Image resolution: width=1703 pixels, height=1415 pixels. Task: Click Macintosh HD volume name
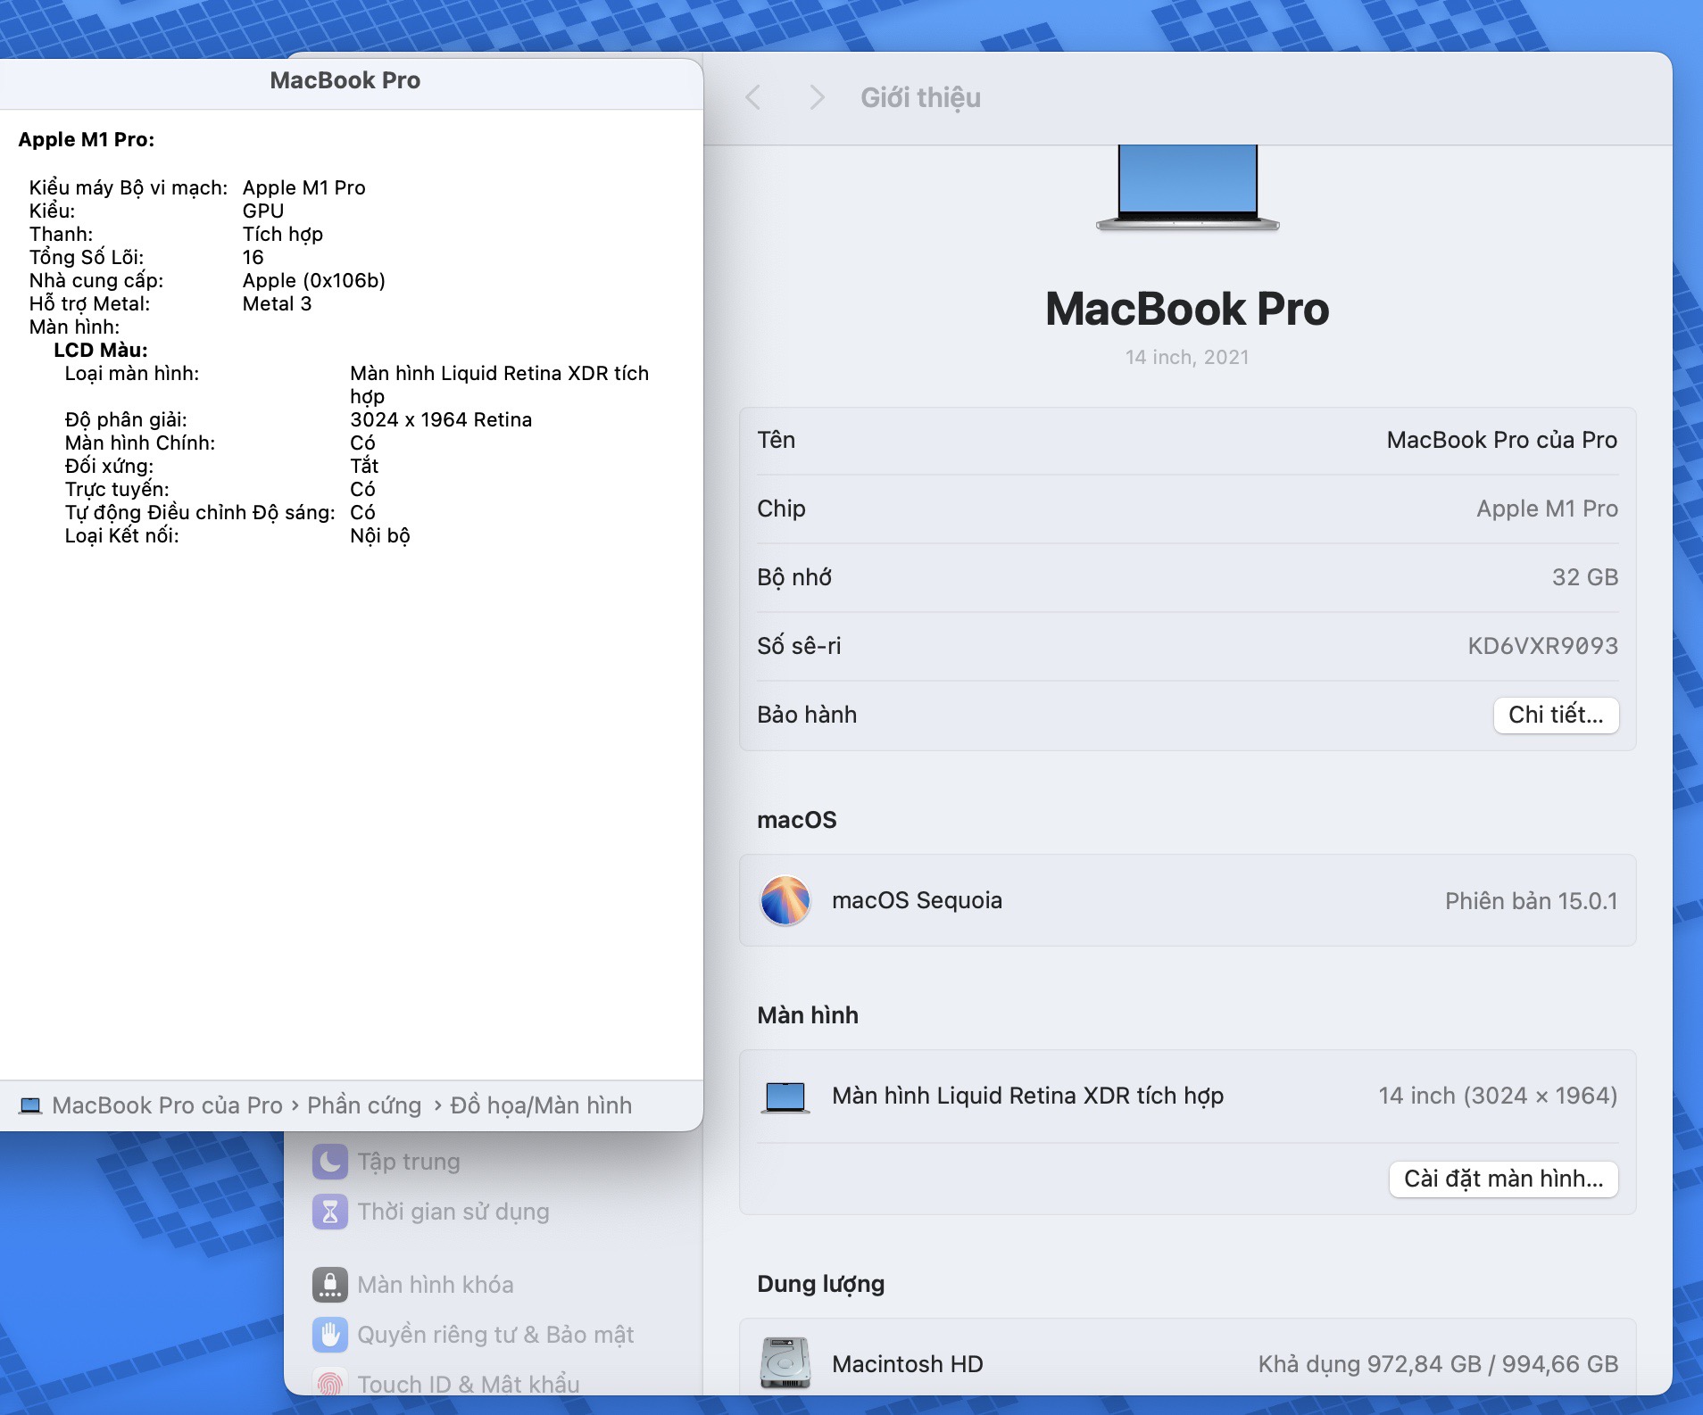907,1364
